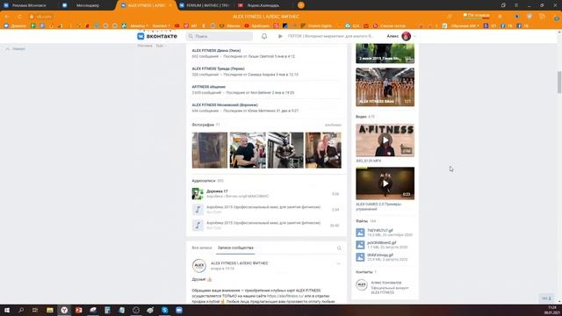Open Skype from the taskbar
The image size is (562, 316).
pyautogui.click(x=164, y=310)
